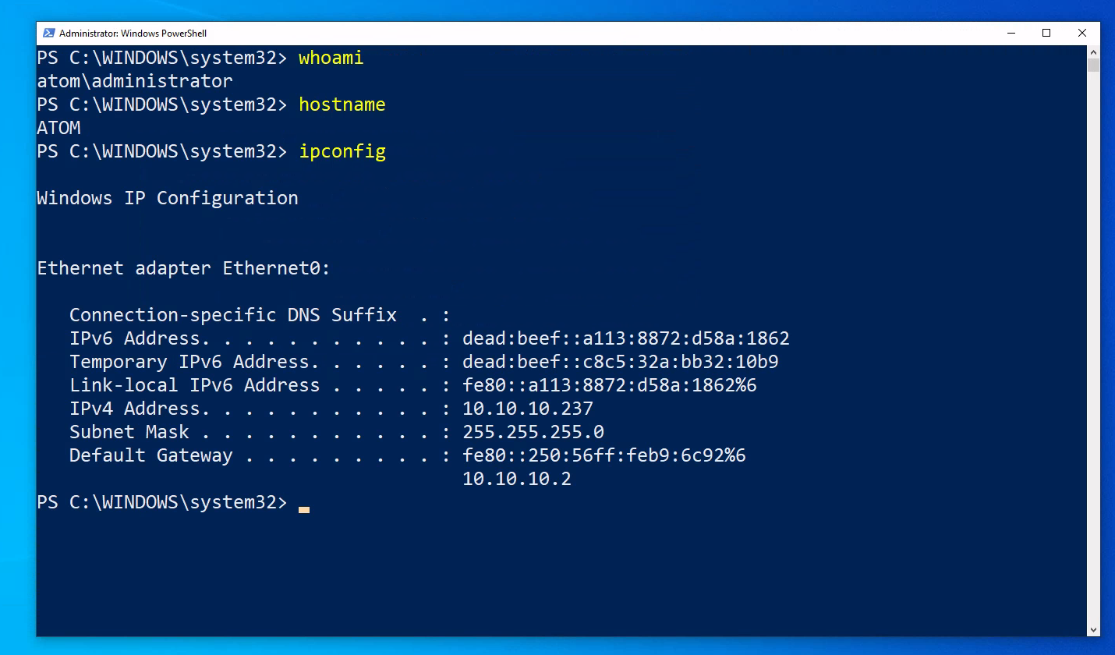Click the vertical scrollbar thumb
Image resolution: width=1115 pixels, height=655 pixels.
(1093, 65)
